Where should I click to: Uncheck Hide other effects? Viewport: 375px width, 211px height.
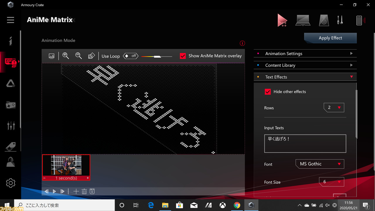click(267, 92)
